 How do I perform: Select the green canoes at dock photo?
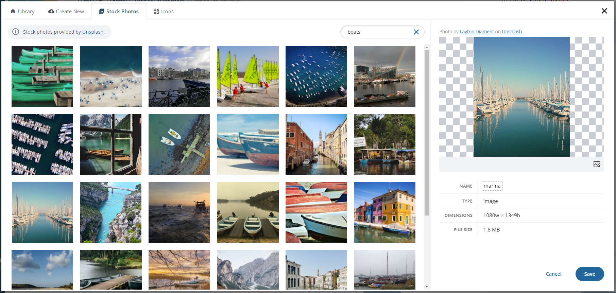tap(42, 76)
